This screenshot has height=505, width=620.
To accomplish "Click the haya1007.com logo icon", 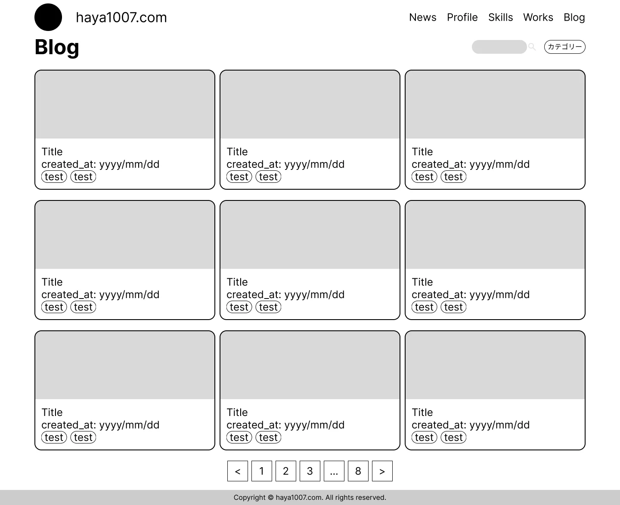I will tap(48, 17).
